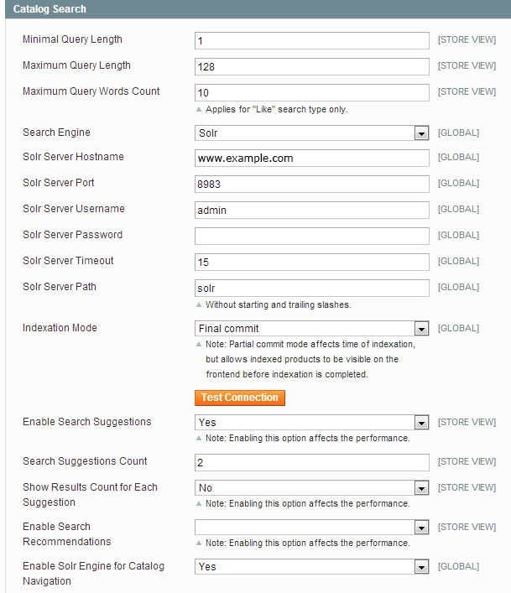Select the Solr Server Port field
Screen dimensions: 511x593
pos(311,184)
